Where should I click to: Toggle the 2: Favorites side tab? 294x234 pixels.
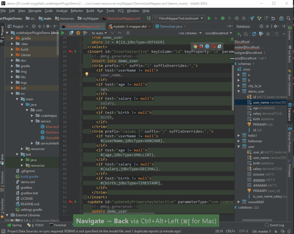tap(2, 208)
